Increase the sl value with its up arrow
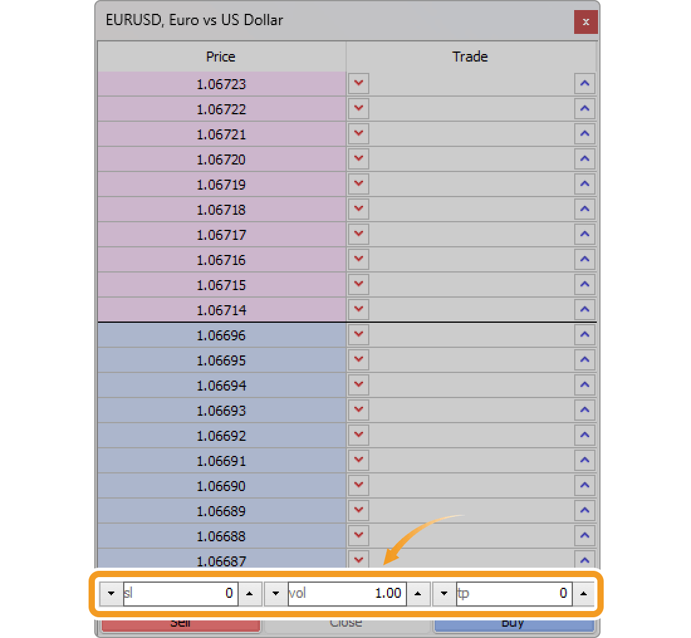Image resolution: width=691 pixels, height=638 pixels. click(250, 593)
